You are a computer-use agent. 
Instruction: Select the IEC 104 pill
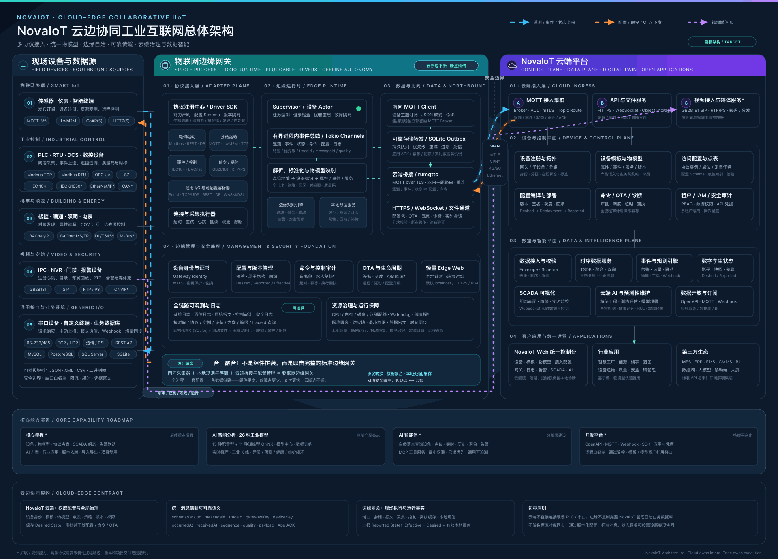38,186
